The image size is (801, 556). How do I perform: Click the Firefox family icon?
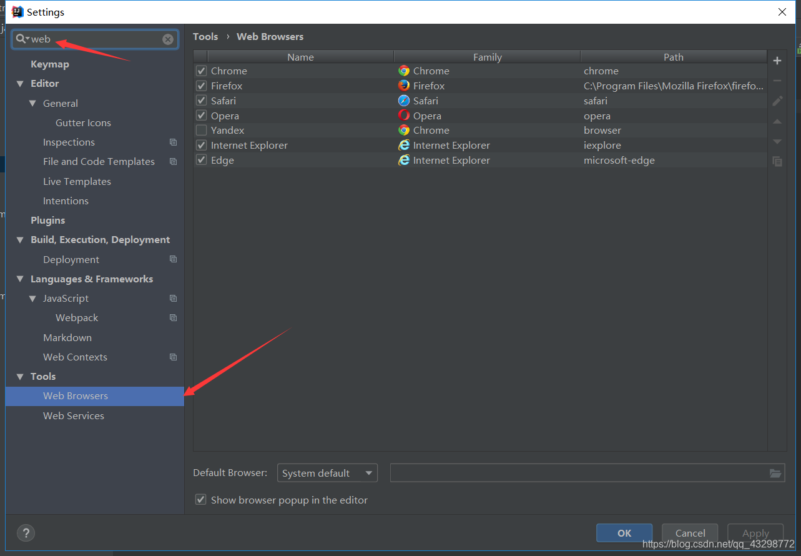pyautogui.click(x=404, y=86)
